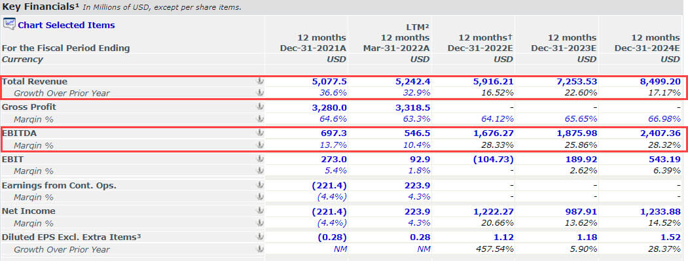Open 2022E Net Income estimate 1,222.27
This screenshot has height=261, width=688.
[x=493, y=211]
